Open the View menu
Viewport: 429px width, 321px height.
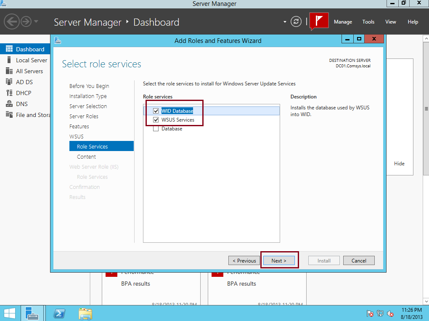point(390,22)
